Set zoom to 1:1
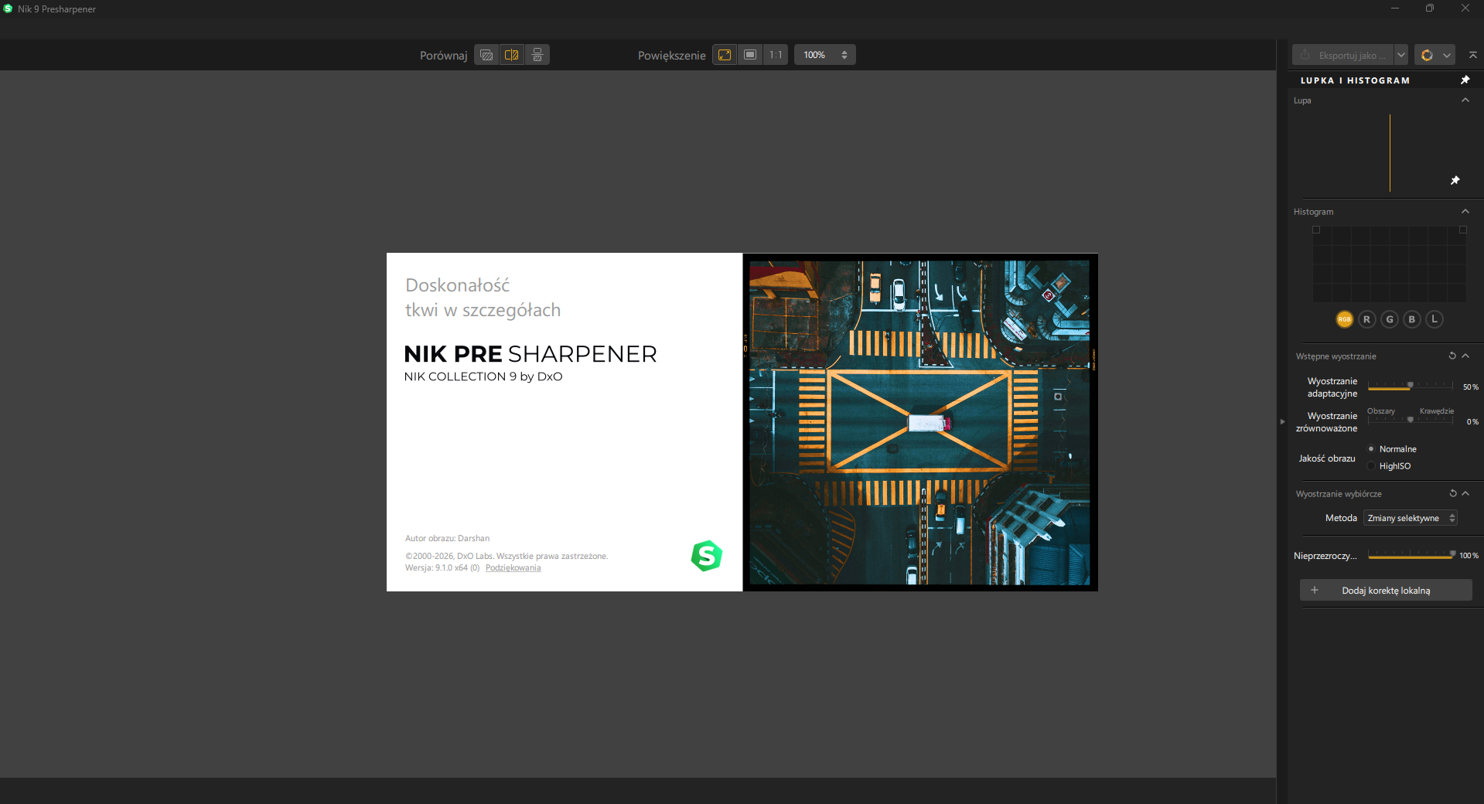The height and width of the screenshot is (804, 1484). click(x=776, y=55)
